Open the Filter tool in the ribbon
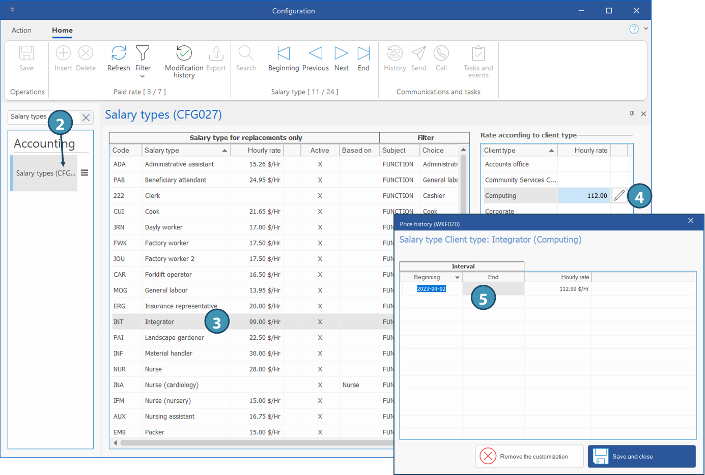The height and width of the screenshot is (475, 705). [x=143, y=53]
